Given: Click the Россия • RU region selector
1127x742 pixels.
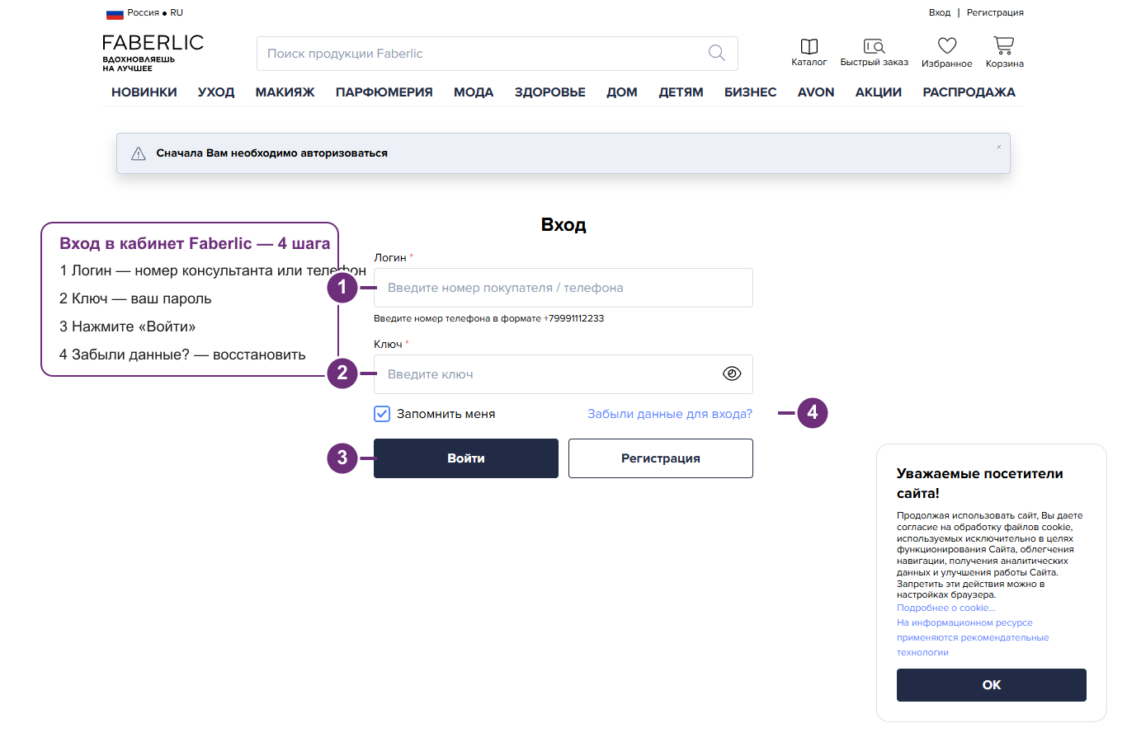Looking at the screenshot, I should [145, 13].
